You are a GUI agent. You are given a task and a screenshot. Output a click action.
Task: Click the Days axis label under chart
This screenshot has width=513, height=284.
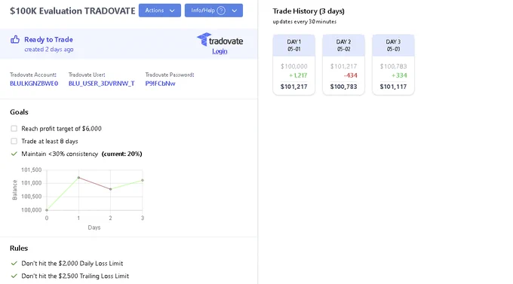pyautogui.click(x=94, y=228)
